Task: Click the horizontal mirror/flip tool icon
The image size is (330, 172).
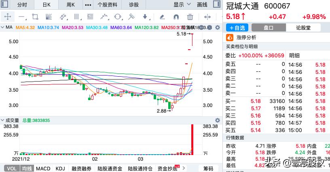Action: (x=207, y=17)
